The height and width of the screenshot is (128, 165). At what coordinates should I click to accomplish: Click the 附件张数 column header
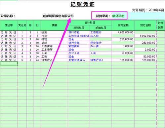click(160, 25)
